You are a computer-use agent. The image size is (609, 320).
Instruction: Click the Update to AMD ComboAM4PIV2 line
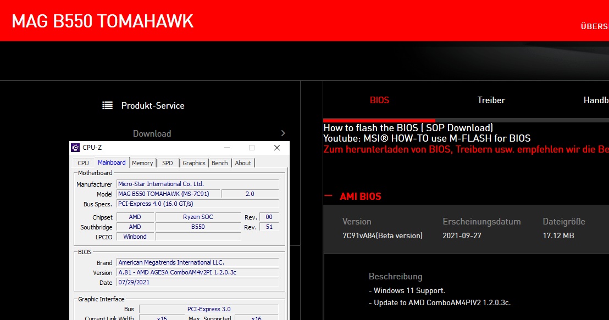(440, 302)
